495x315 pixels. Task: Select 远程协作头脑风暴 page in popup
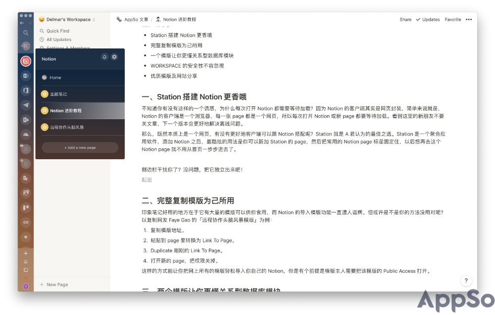(80, 128)
